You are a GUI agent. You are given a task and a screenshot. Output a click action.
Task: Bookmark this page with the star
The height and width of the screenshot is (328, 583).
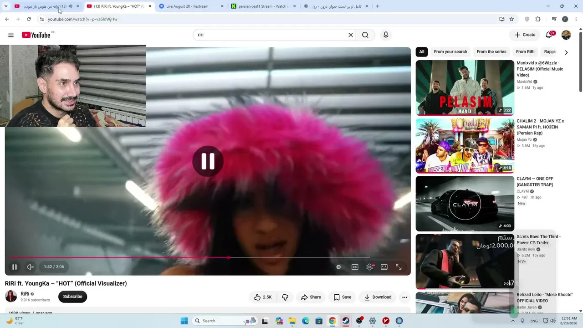(x=511, y=19)
